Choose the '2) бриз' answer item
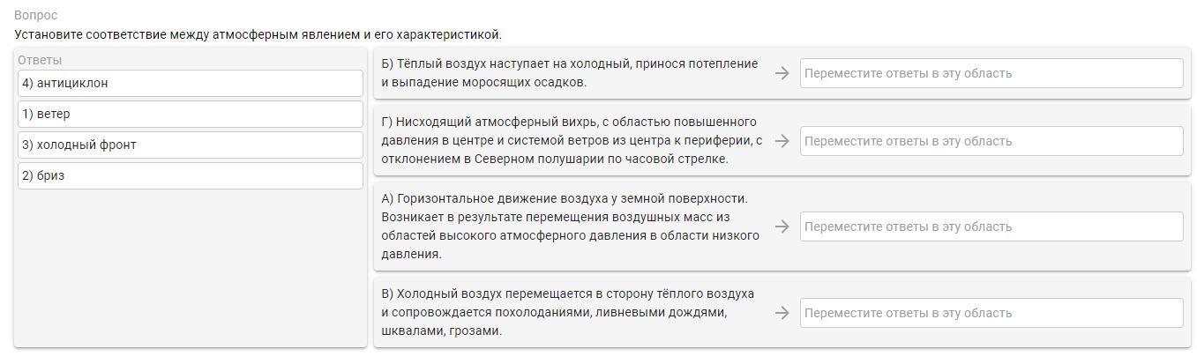 pos(191,175)
